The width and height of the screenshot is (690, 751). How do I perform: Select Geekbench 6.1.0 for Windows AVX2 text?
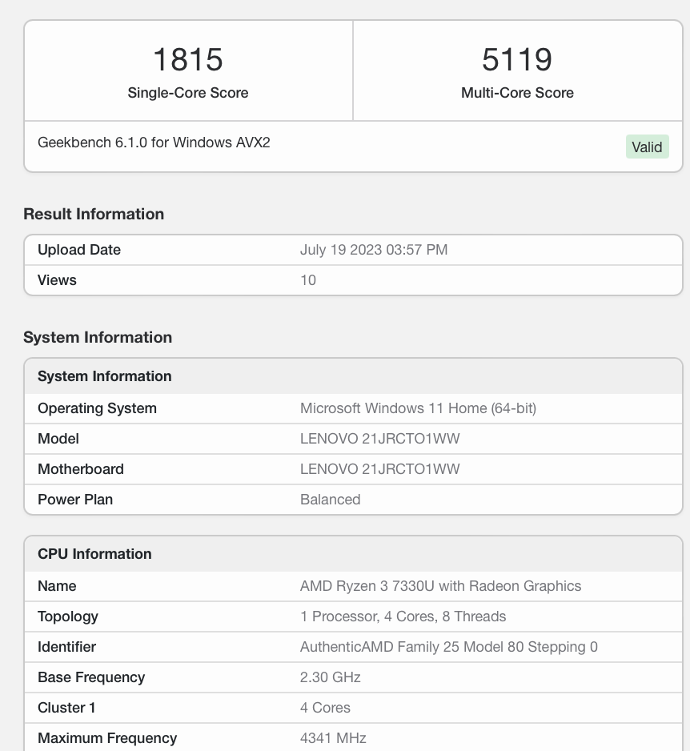pyautogui.click(x=154, y=143)
